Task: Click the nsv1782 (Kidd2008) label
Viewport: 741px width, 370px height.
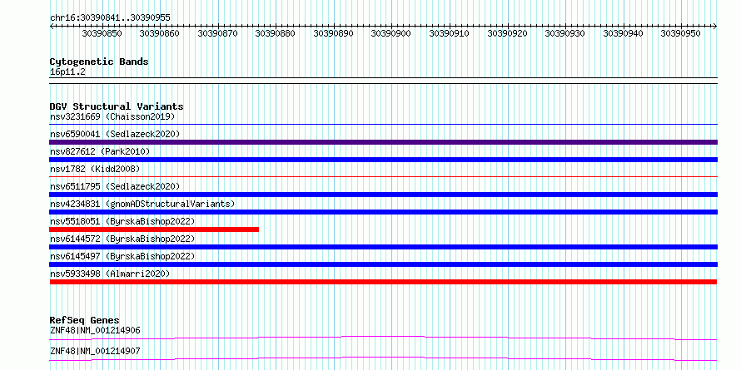Action: click(x=95, y=169)
